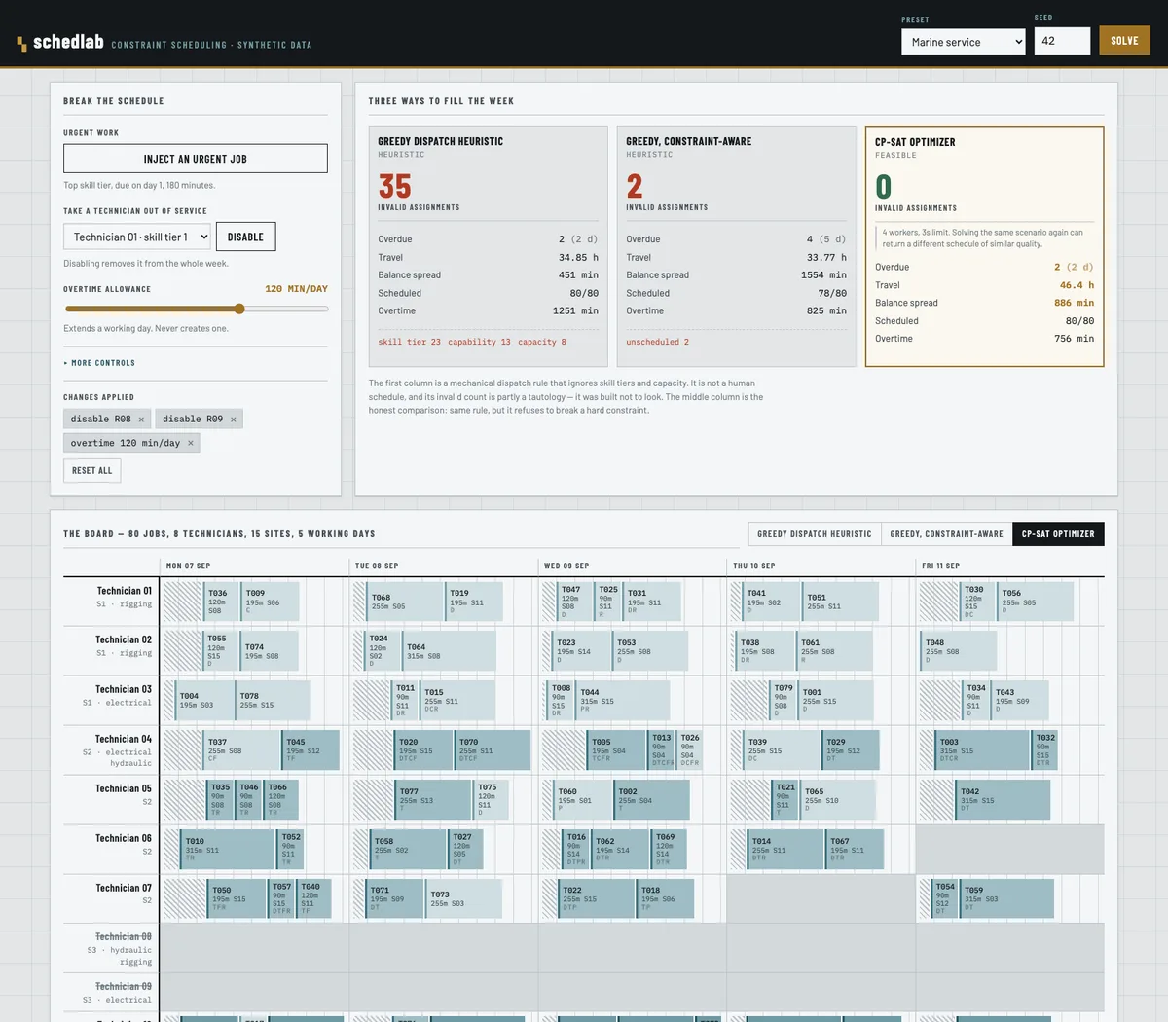Click job block T014 for Technician 06
Image resolution: width=1168 pixels, height=1022 pixels.
coord(786,849)
